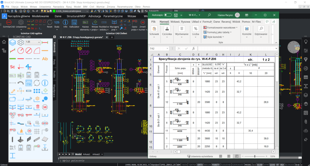Open Excel Liczba percent group icon
Image resolution: width=310 pixels, height=166 pixels.
pos(196,29)
